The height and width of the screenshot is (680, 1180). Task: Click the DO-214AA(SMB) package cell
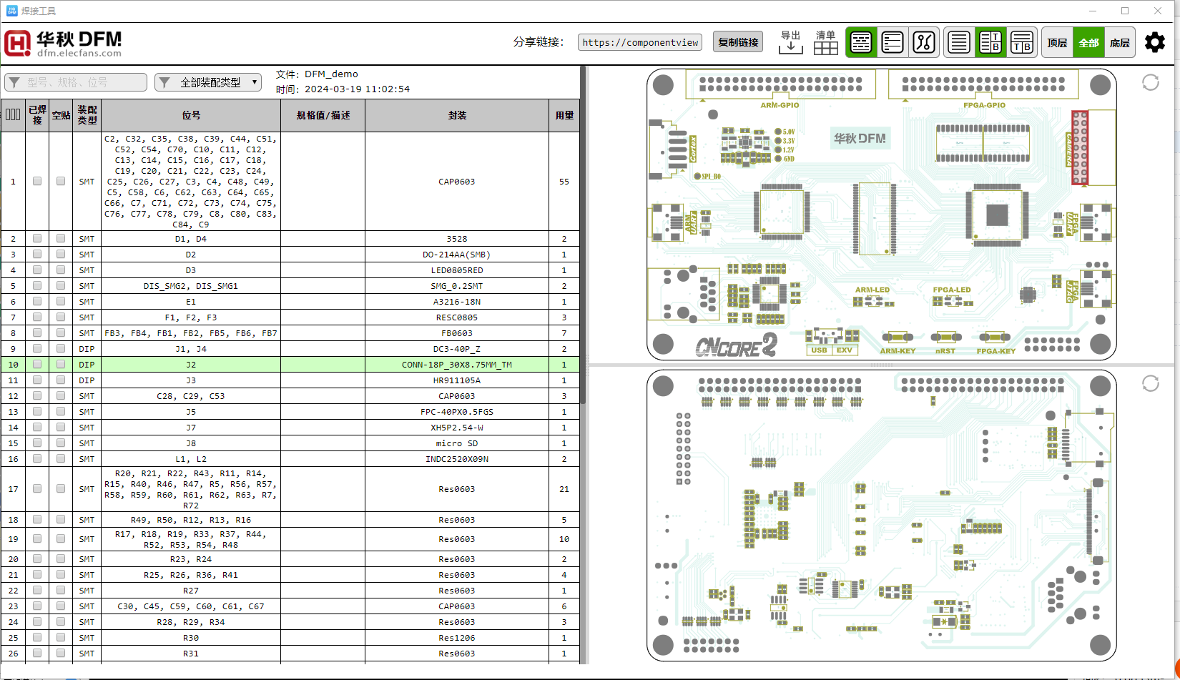[x=457, y=255]
